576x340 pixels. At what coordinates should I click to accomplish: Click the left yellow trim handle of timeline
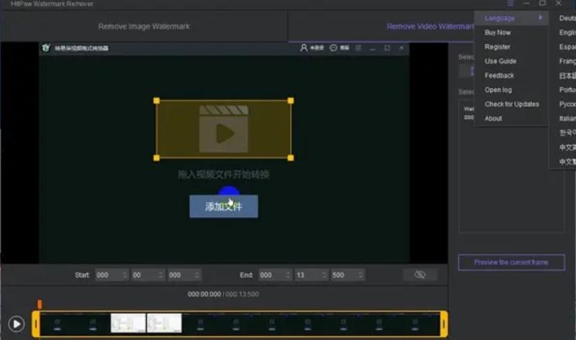(36, 324)
